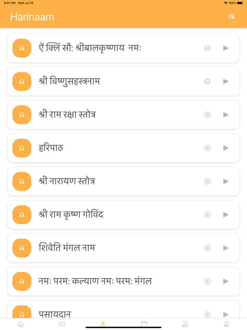Open the music playlist icon in top bar
Screen dimensions: 247x330
click(x=232, y=16)
